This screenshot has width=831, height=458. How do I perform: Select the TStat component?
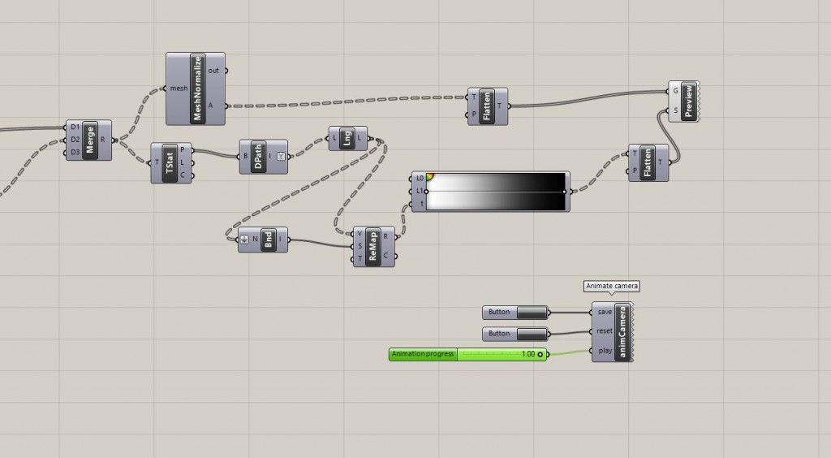170,162
